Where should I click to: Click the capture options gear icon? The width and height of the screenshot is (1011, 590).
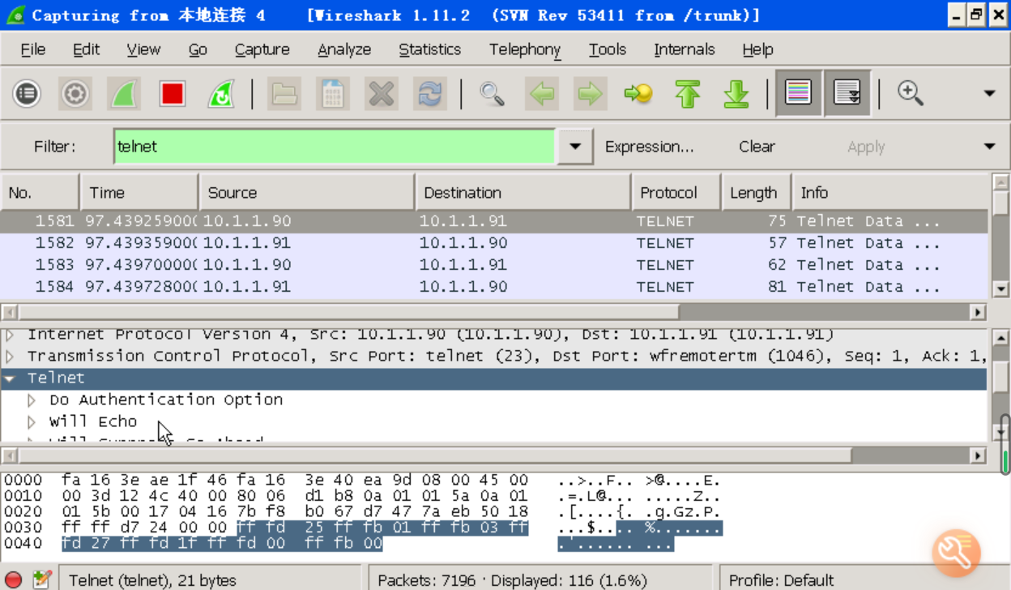pyautogui.click(x=75, y=94)
